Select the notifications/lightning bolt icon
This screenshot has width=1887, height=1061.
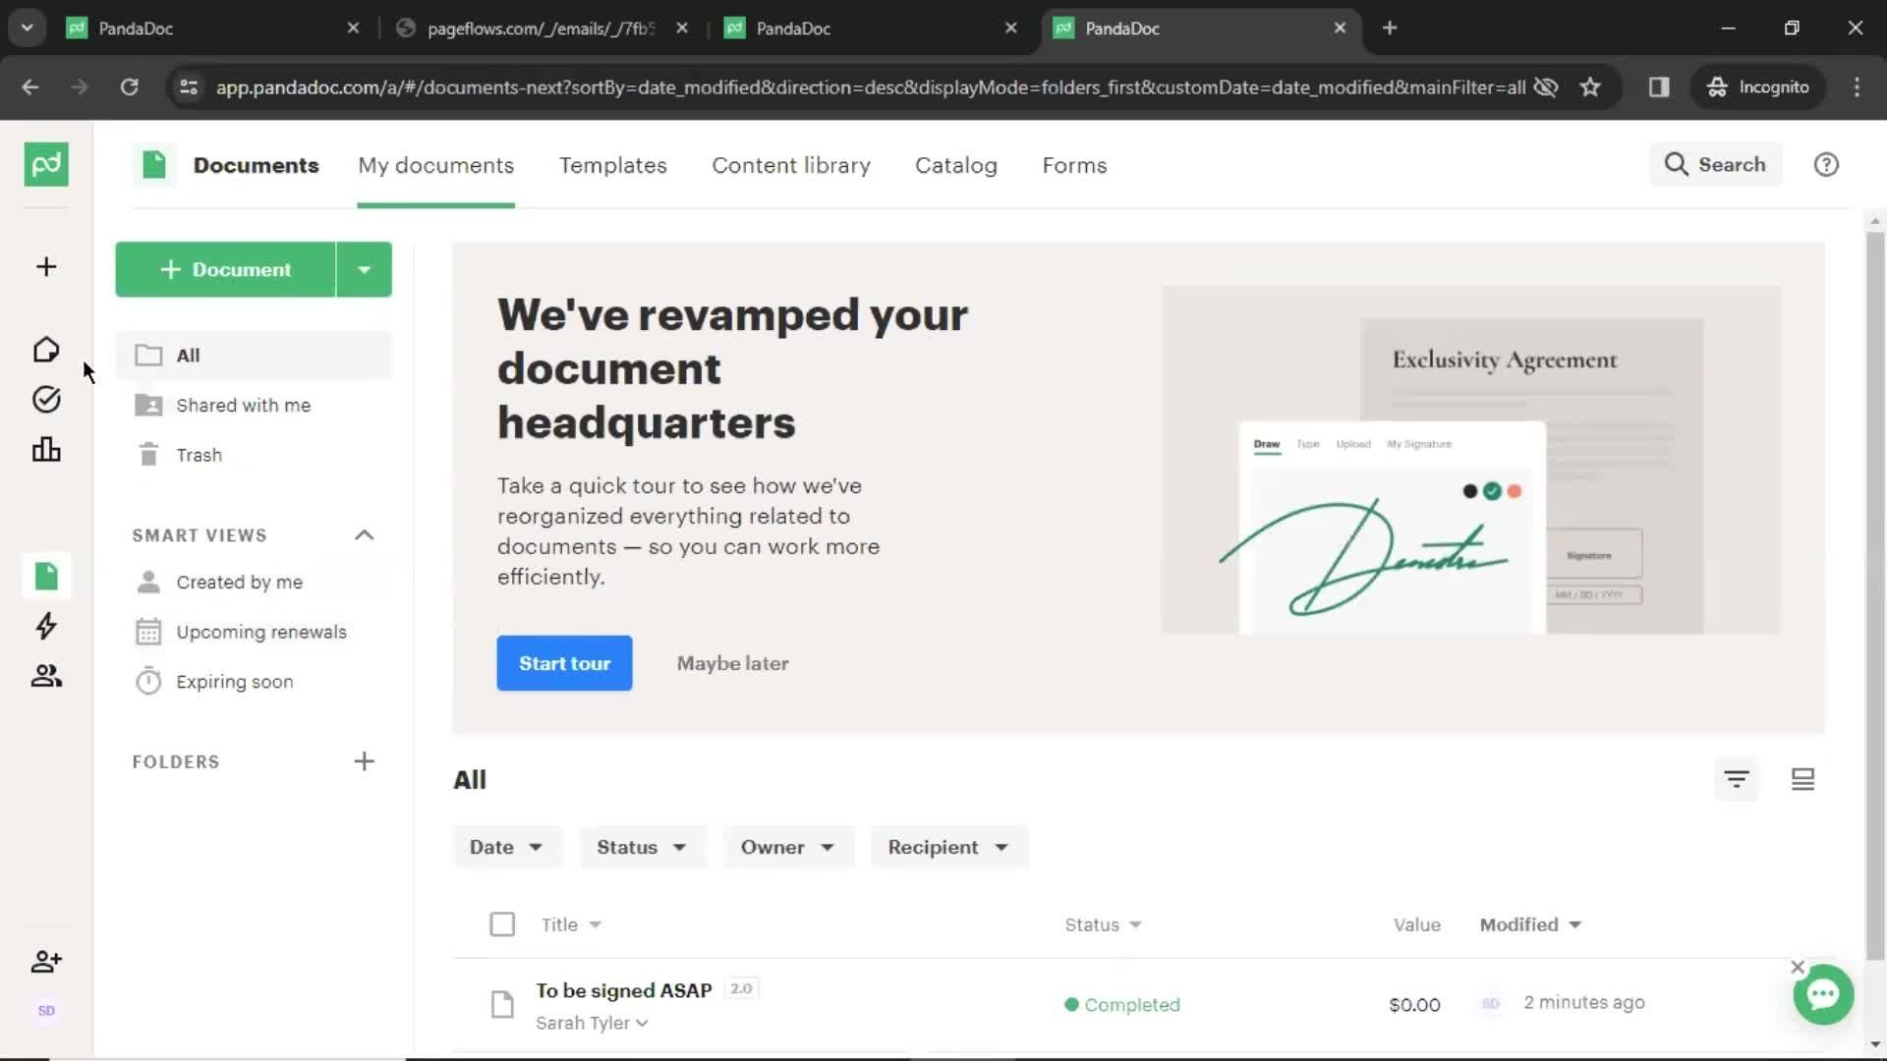pos(45,626)
